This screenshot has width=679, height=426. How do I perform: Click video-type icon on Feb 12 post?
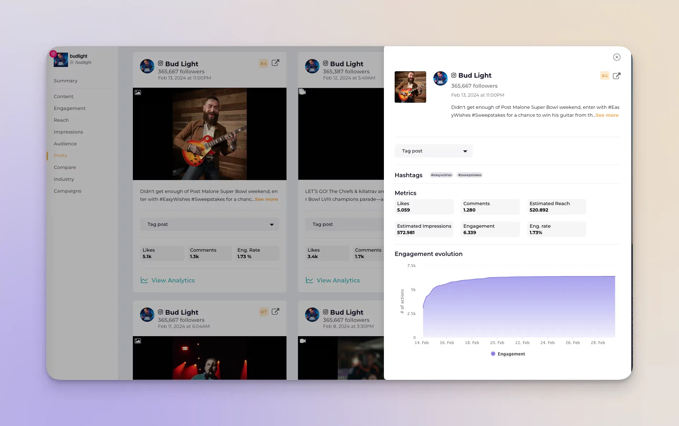303,92
